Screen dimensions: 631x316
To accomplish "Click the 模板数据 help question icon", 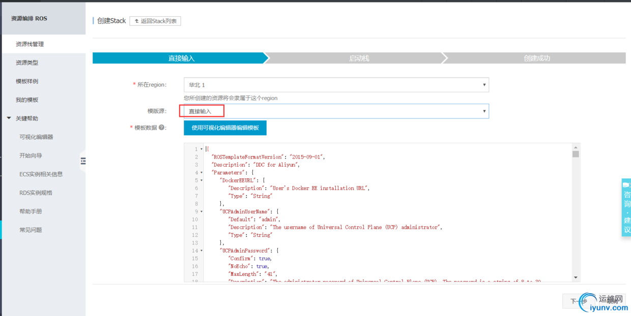I will click(x=162, y=128).
